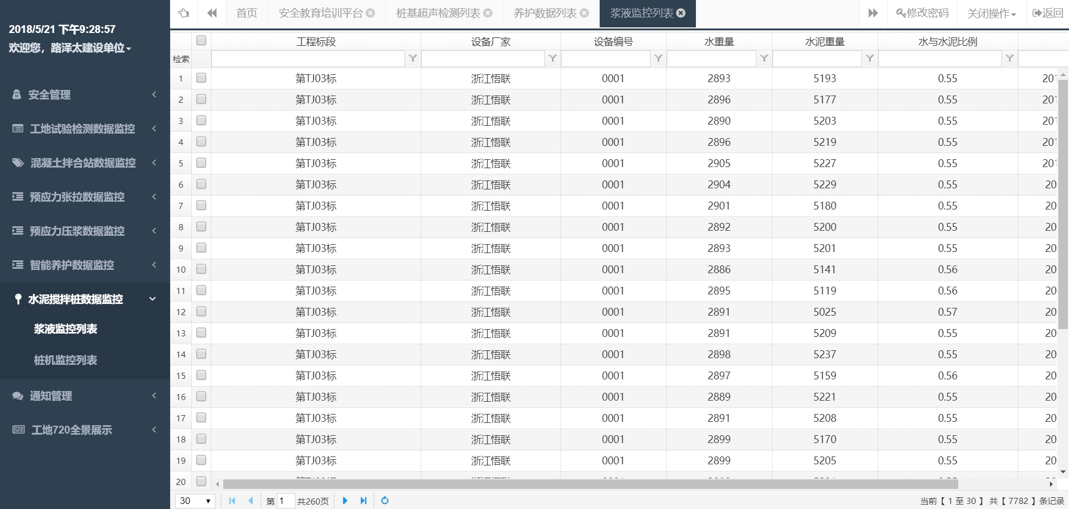
Task: Open the 关闭操作 dropdown menu
Action: pyautogui.click(x=991, y=13)
